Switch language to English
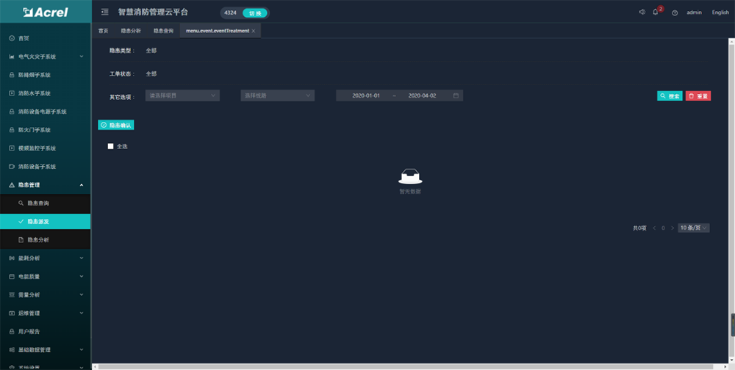The height and width of the screenshot is (370, 735). tap(720, 12)
